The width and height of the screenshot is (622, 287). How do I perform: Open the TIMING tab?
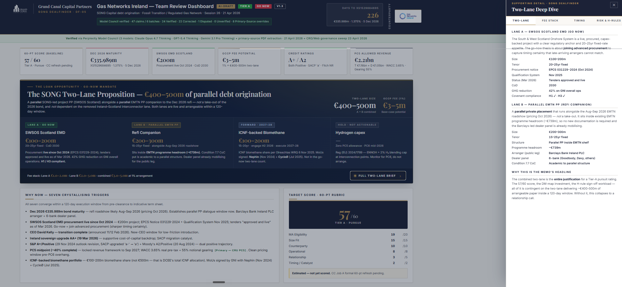[579, 20]
